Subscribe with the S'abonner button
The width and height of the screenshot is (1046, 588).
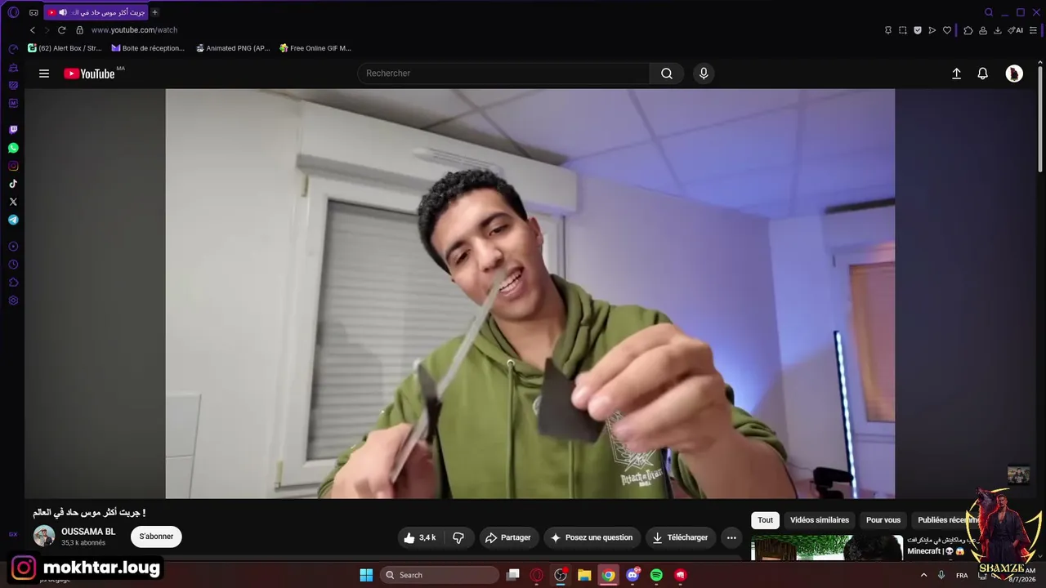[x=156, y=537]
